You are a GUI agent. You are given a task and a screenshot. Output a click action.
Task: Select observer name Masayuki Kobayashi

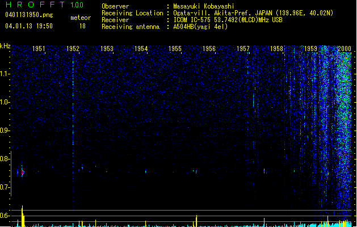click(204, 6)
